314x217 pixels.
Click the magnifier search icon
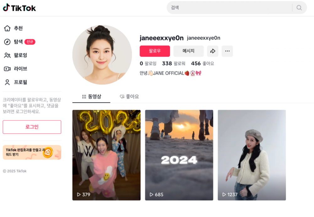pos(299,8)
